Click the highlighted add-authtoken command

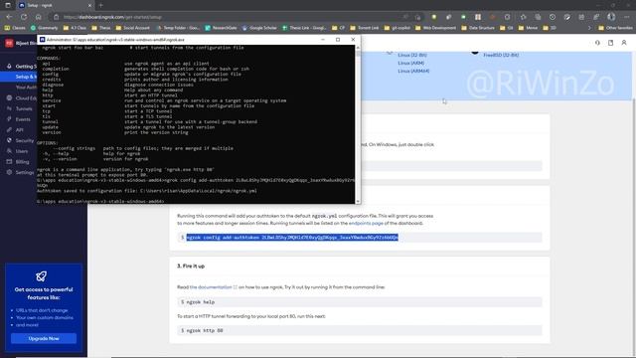(x=292, y=237)
